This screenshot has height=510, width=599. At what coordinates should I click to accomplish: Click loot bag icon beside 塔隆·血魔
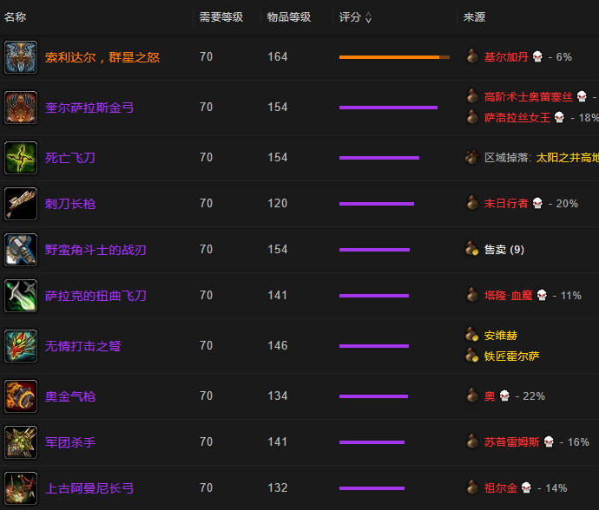point(472,295)
